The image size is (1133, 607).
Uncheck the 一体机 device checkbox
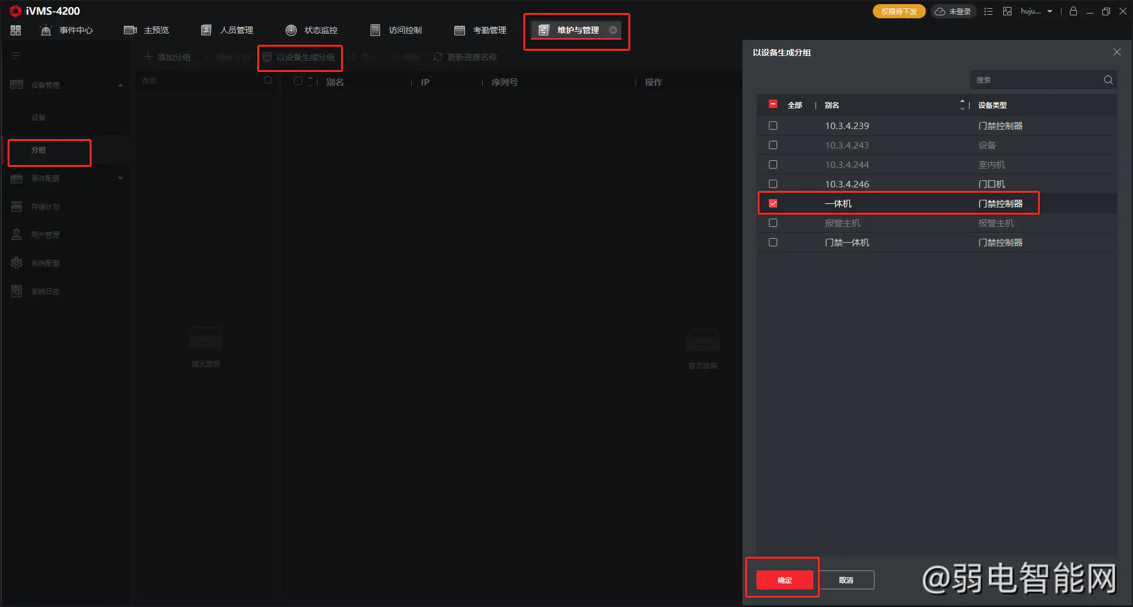pyautogui.click(x=773, y=203)
